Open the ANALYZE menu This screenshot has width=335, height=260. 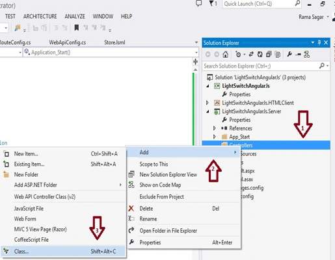pos(75,16)
